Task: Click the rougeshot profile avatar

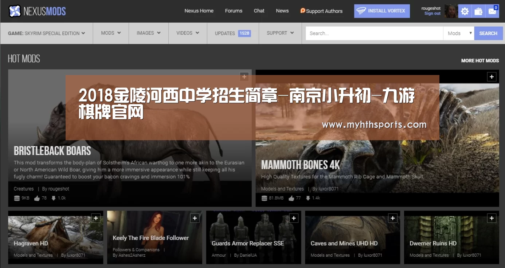Action: click(x=451, y=11)
